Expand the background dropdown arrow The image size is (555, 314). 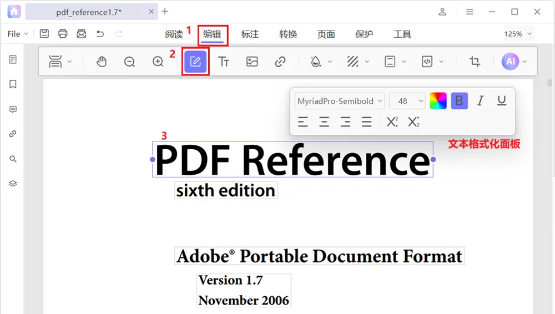click(367, 62)
